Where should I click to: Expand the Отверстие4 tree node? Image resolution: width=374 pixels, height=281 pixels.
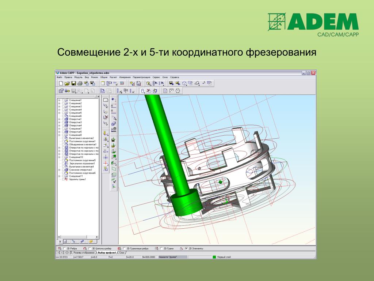[x=59, y=125]
